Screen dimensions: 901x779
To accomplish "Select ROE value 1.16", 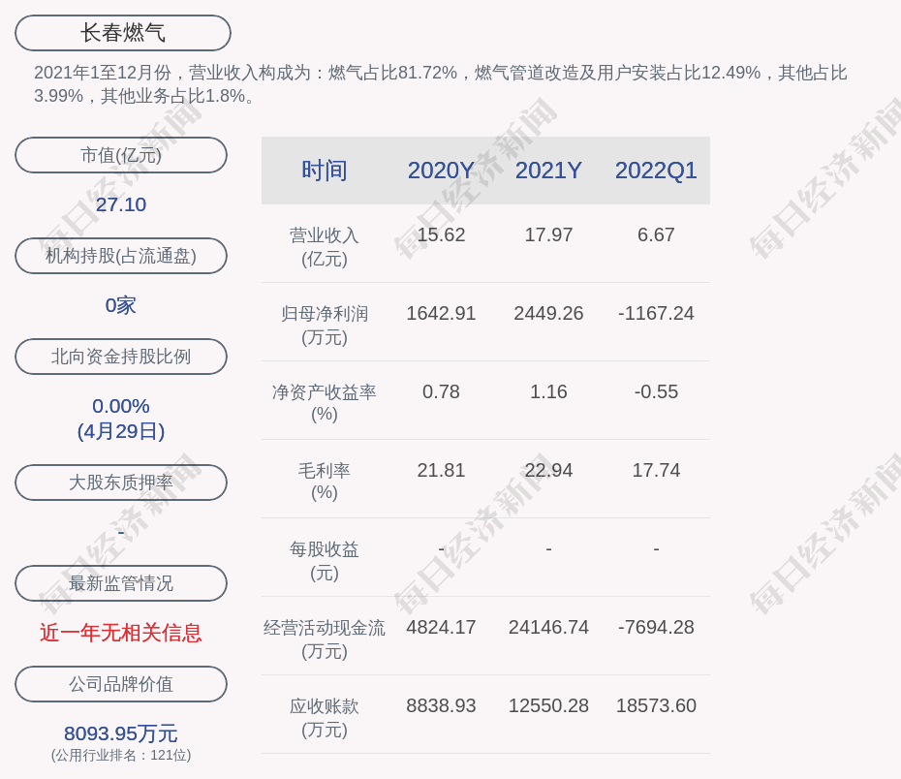I will pos(548,391).
